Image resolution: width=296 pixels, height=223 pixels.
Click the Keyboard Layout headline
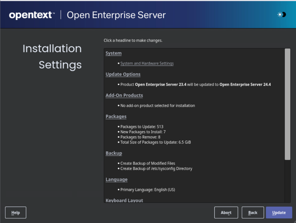click(x=125, y=200)
